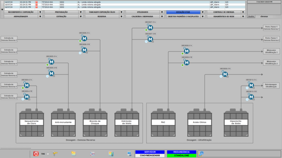Expand Recebimento e Expedição dropdown arrow
282x158 pixels.
click(40, 12)
